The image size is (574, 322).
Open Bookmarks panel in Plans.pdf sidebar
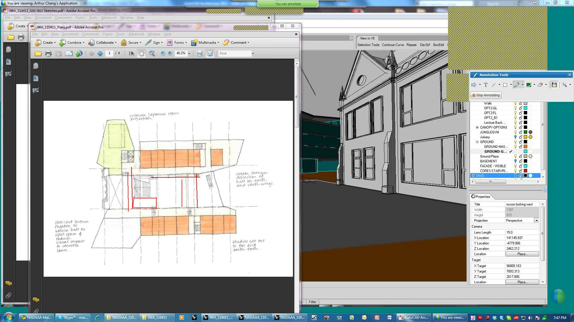pyautogui.click(x=36, y=78)
